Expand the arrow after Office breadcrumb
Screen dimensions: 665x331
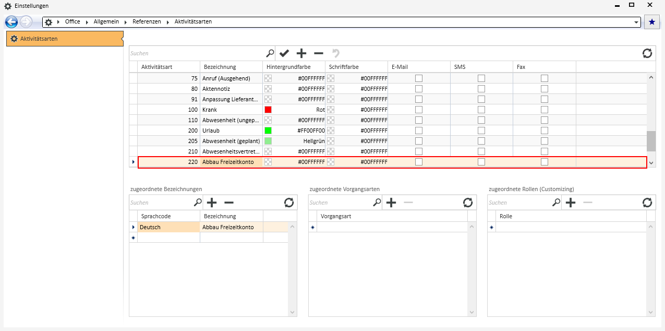pos(87,22)
